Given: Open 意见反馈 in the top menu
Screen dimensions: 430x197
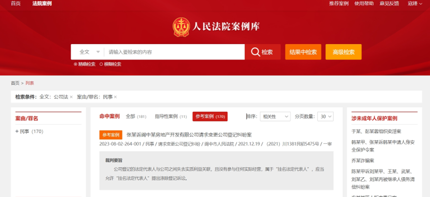Looking at the screenshot, I should pyautogui.click(x=389, y=3).
